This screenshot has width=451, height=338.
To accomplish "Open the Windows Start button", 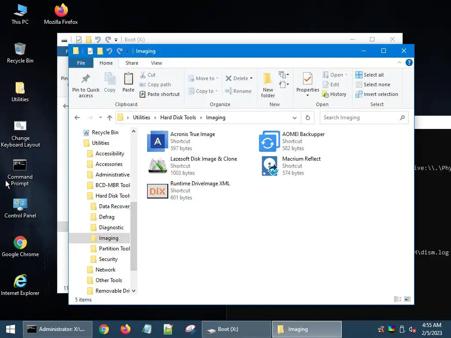I will click(11, 329).
